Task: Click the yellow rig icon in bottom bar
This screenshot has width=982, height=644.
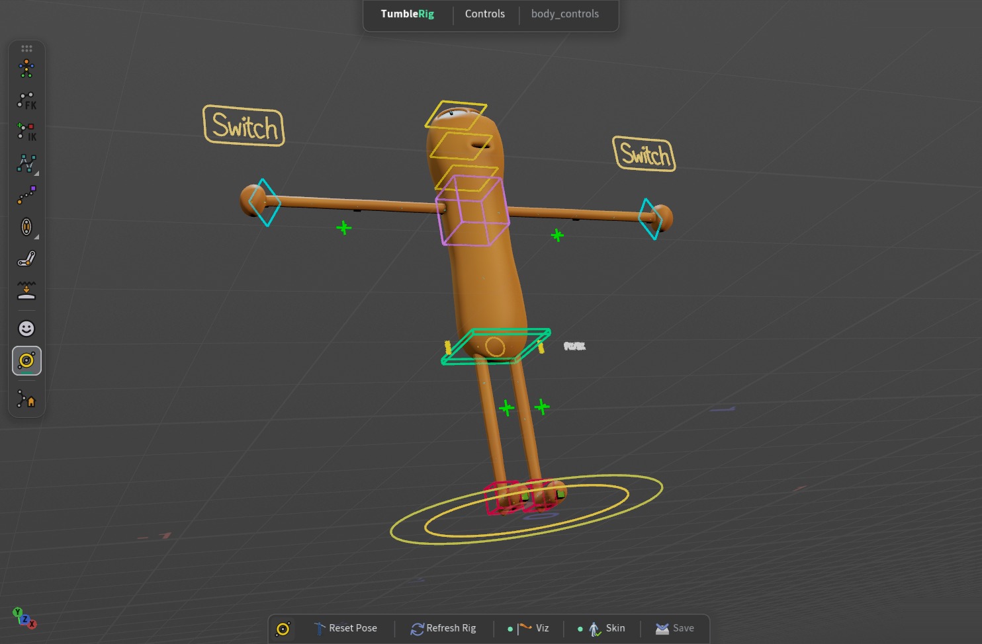Action: pyautogui.click(x=283, y=629)
